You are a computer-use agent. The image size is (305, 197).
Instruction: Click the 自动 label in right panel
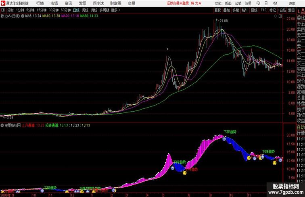click(x=301, y=127)
